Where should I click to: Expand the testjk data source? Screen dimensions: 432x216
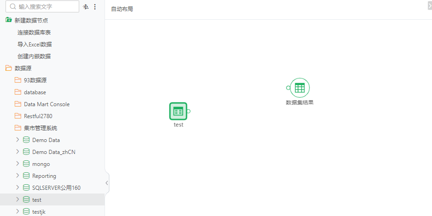(18, 212)
